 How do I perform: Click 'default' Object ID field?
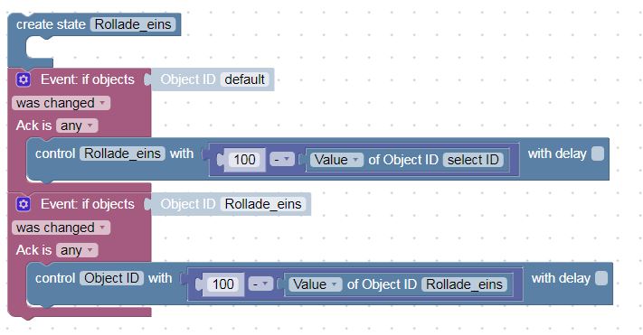pyautogui.click(x=245, y=79)
